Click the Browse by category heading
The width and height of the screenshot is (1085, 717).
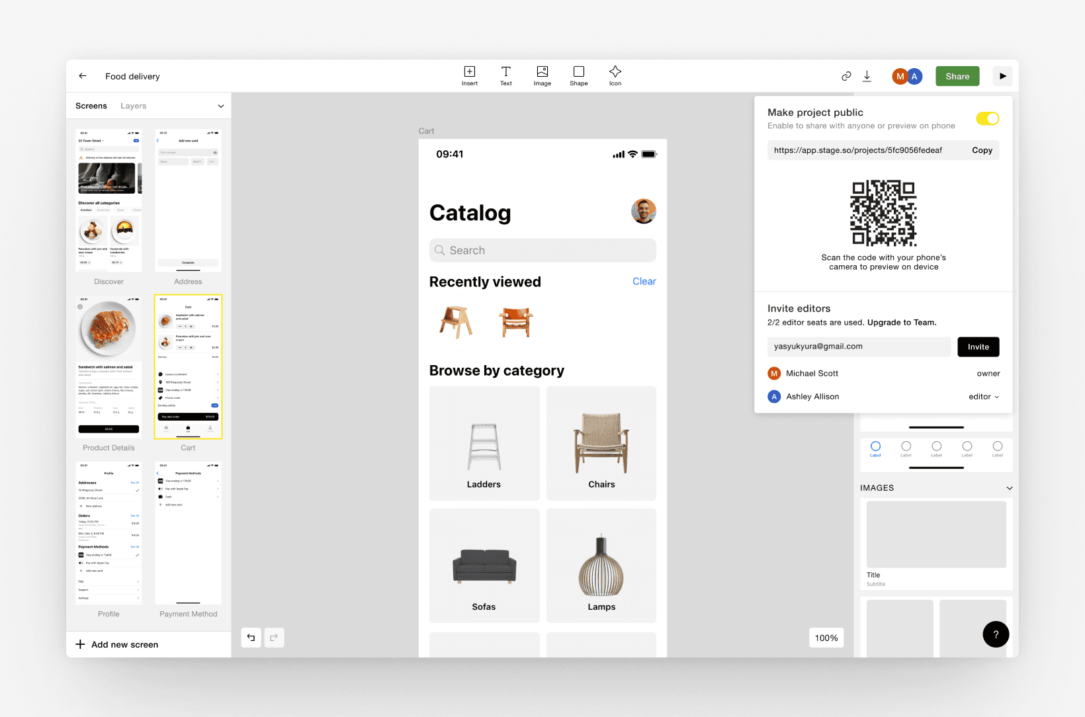pyautogui.click(x=497, y=370)
